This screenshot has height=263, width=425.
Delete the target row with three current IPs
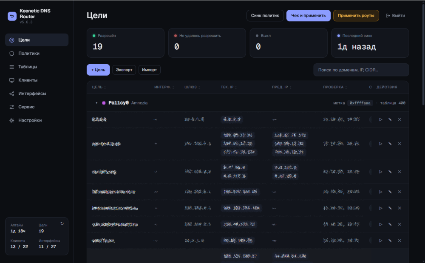click(399, 144)
